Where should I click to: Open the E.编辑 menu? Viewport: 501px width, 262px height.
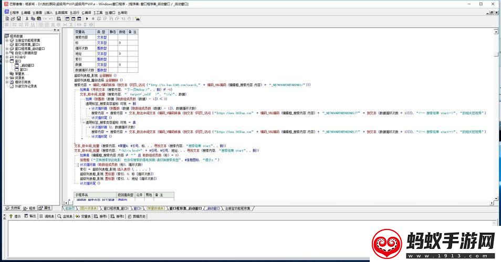click(26, 13)
